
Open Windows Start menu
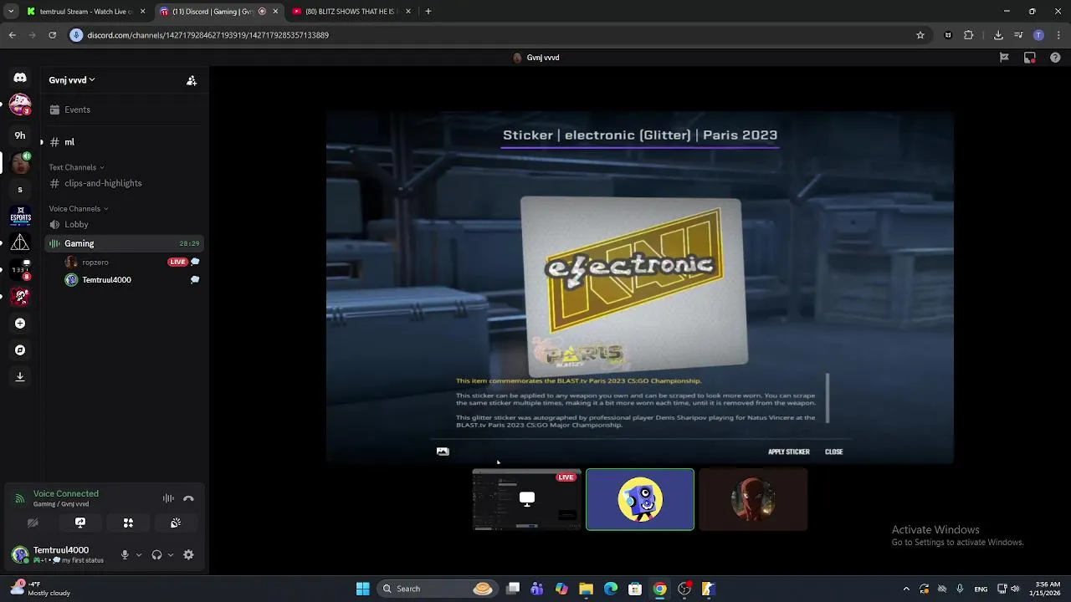[362, 589]
